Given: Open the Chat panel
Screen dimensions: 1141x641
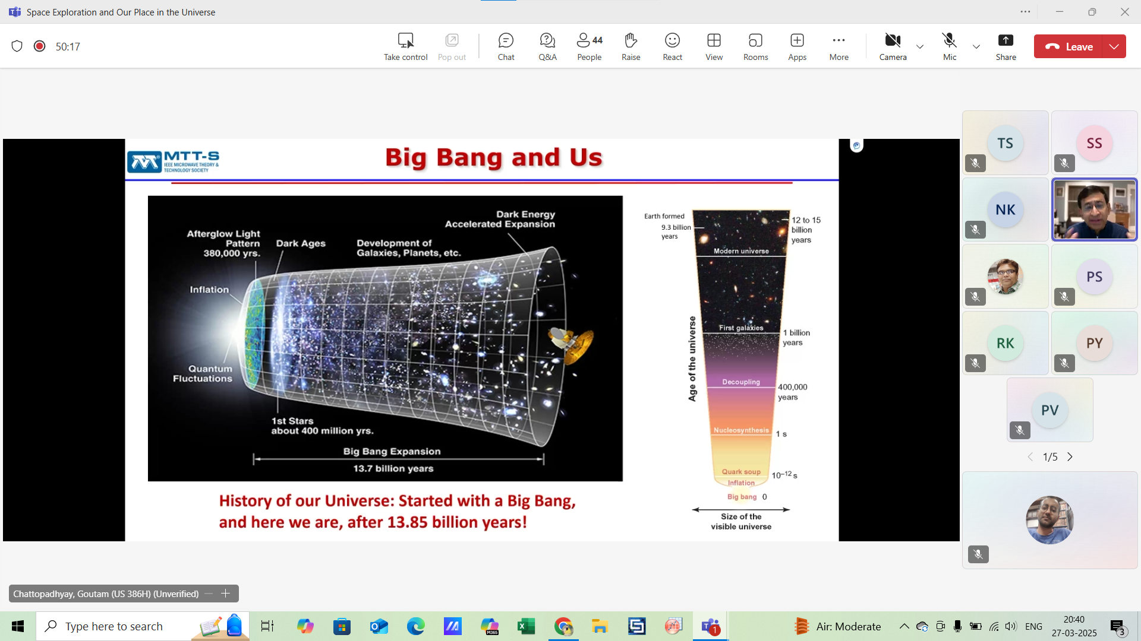Looking at the screenshot, I should 506,46.
